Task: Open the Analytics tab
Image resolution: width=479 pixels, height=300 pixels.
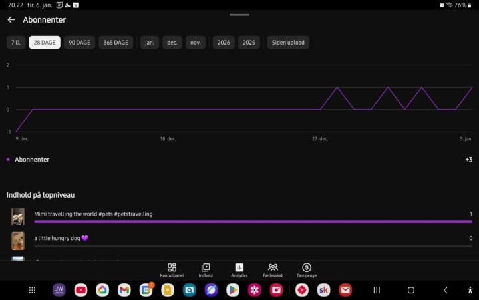Action: tap(239, 270)
